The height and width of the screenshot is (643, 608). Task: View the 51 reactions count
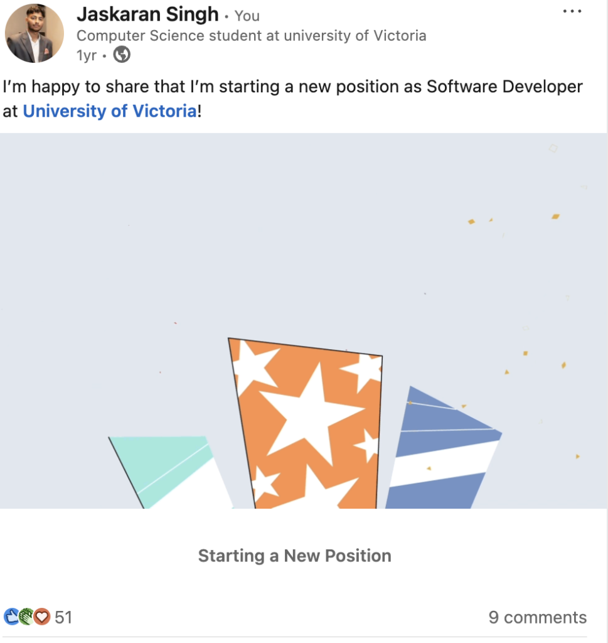(x=63, y=617)
